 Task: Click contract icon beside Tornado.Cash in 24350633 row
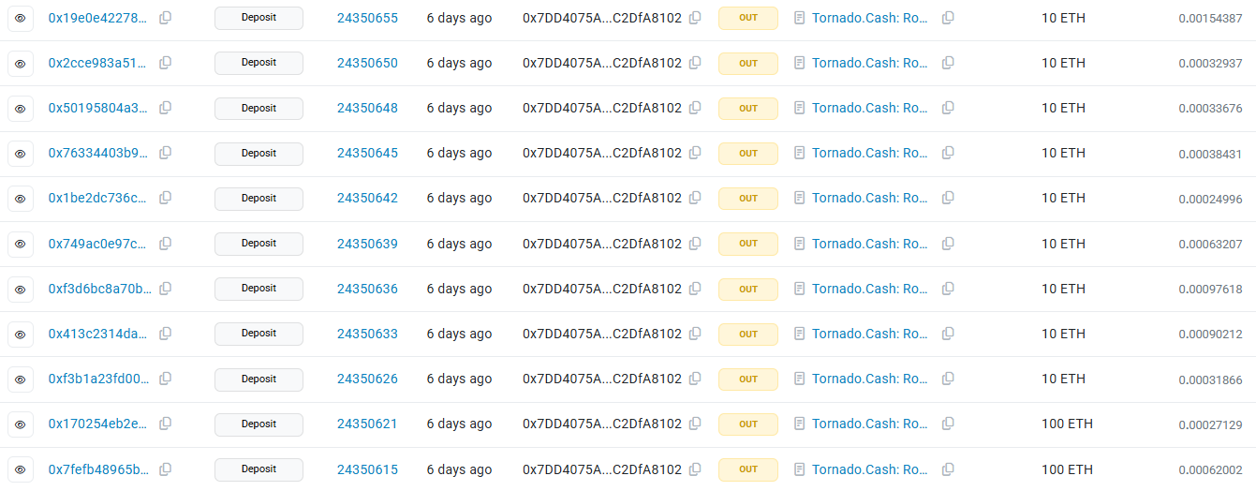point(799,334)
